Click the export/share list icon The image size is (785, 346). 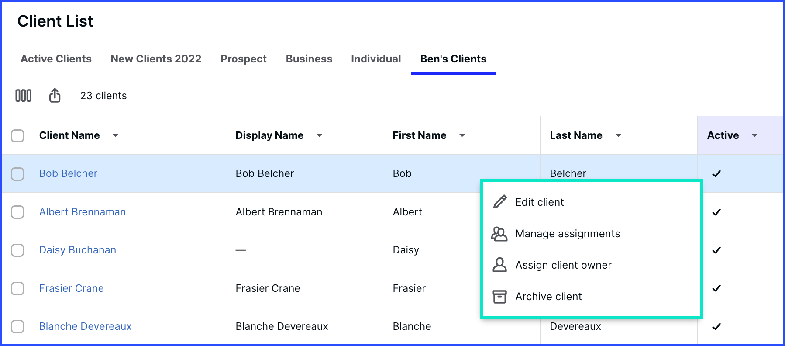coord(55,95)
